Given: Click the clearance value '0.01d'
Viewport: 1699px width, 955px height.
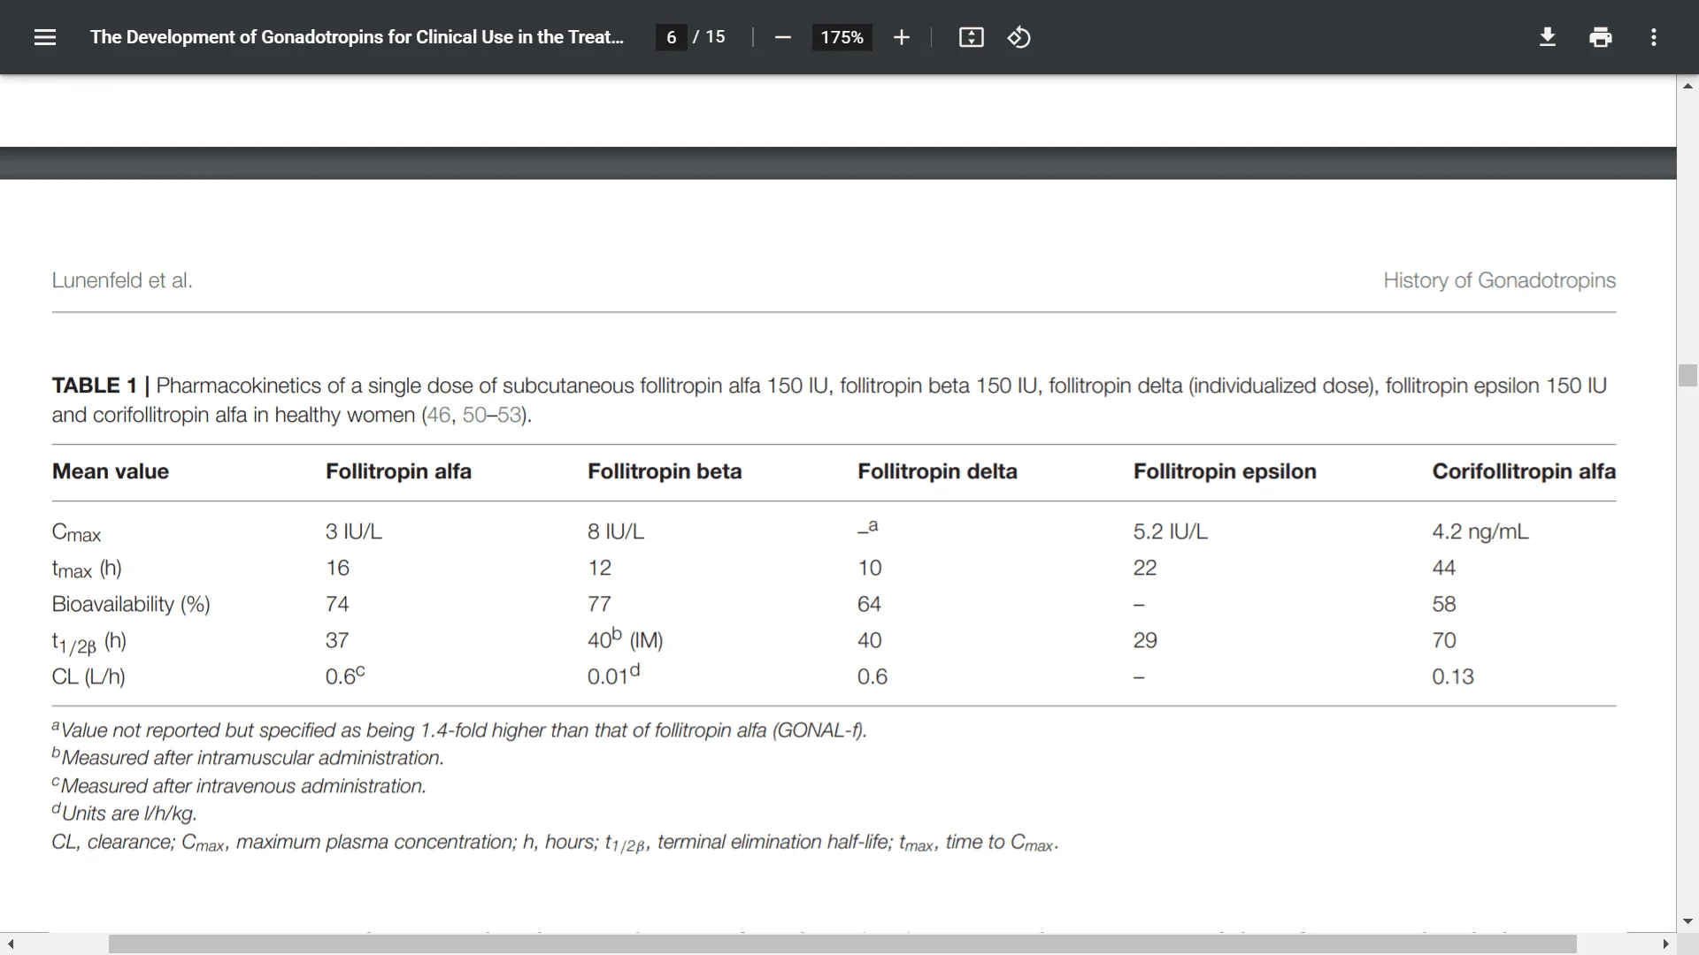Looking at the screenshot, I should [x=613, y=675].
